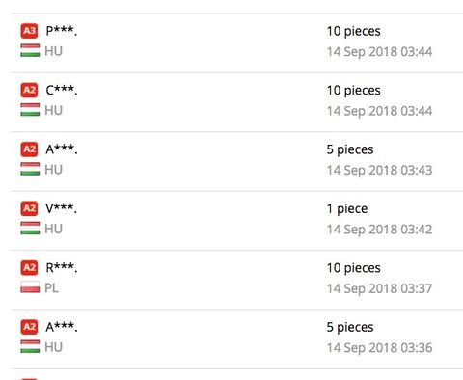Click the A2 badge beside C***.
This screenshot has width=463, height=380.
[29, 90]
